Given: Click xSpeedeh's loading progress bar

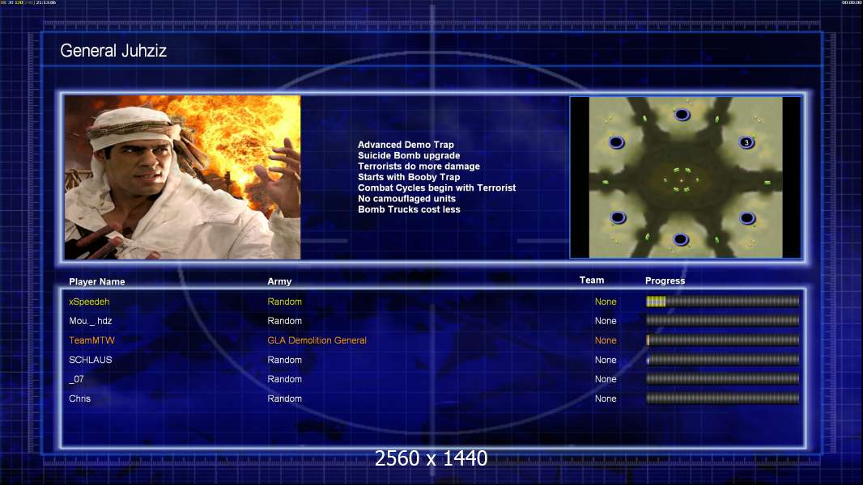Looking at the screenshot, I should [x=722, y=302].
